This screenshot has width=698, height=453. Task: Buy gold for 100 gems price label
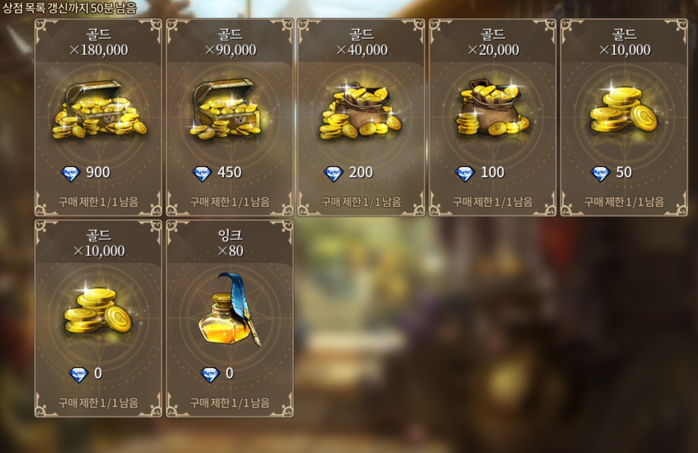coord(493,172)
